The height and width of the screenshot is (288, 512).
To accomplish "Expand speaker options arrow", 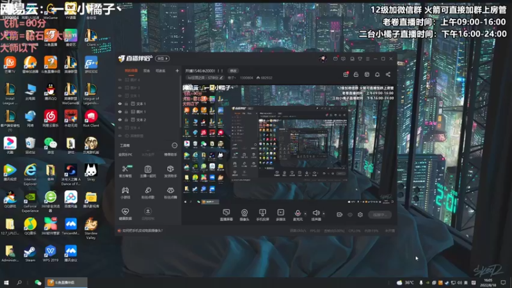I will [324, 214].
